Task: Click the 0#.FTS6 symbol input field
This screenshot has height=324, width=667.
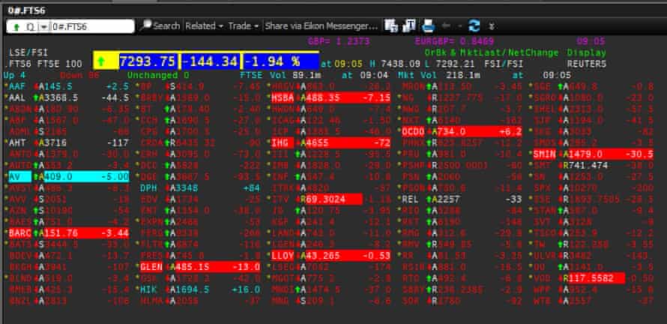Action: click(92, 26)
